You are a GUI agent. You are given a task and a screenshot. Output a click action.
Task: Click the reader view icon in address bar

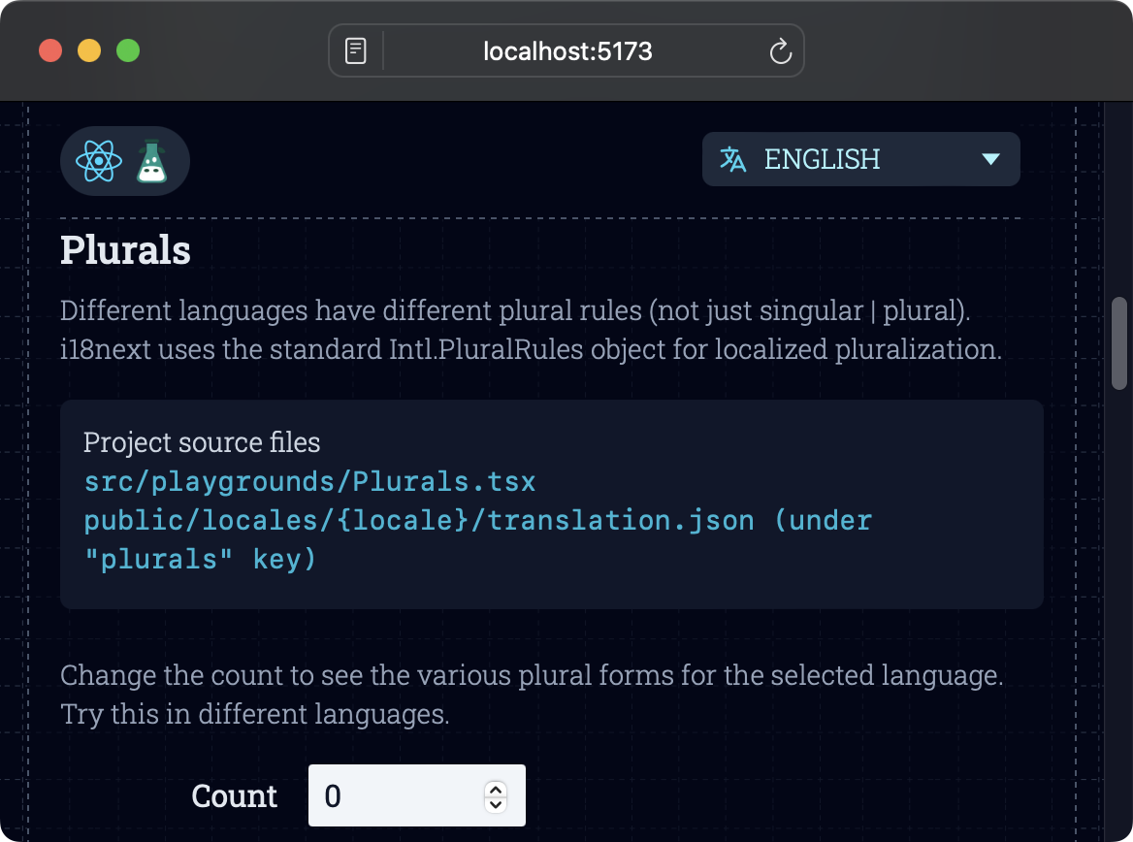tap(355, 49)
